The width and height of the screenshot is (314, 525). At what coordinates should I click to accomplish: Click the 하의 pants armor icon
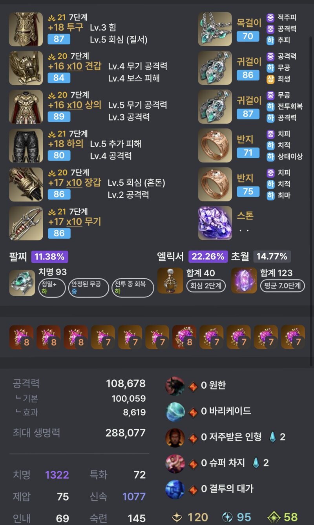click(x=26, y=146)
